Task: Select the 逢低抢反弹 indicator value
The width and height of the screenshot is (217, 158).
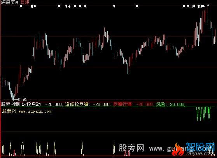Action: pos(87,104)
